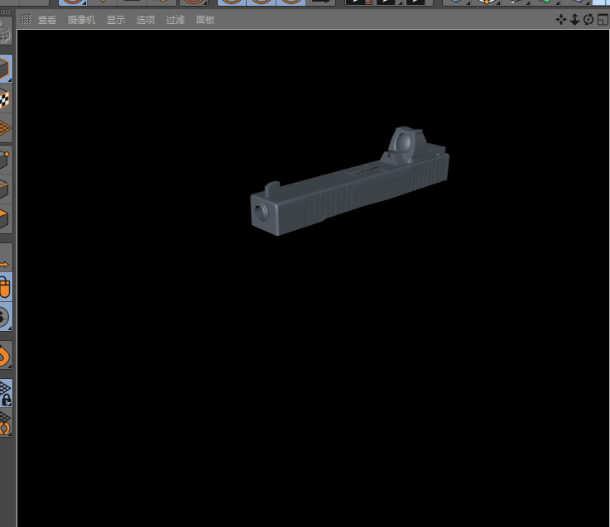Open Viewport Solo options

4,316
